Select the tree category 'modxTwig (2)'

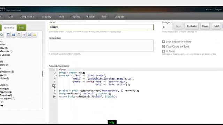6,92
